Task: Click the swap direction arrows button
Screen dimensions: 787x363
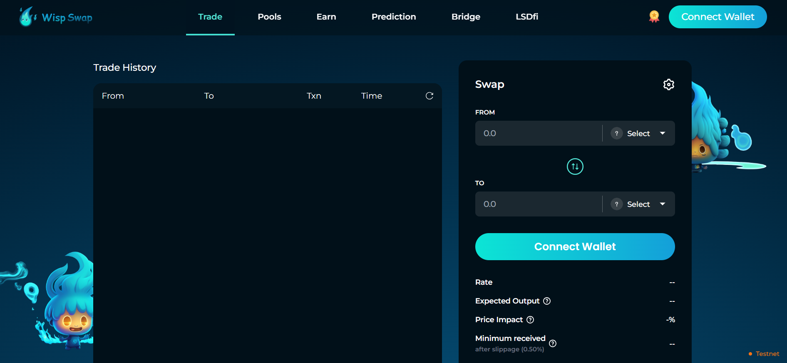Action: (575, 167)
